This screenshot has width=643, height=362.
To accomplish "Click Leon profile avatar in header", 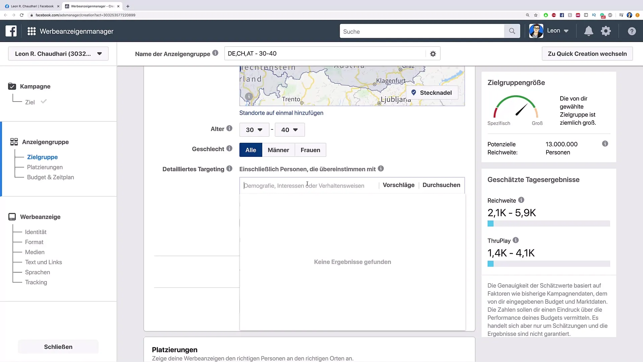I will (x=536, y=31).
